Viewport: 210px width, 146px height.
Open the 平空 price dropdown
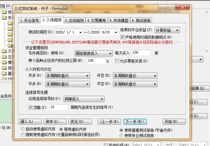click(135, 84)
